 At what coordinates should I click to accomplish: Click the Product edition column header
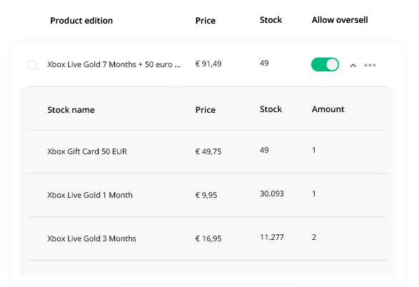pos(82,21)
